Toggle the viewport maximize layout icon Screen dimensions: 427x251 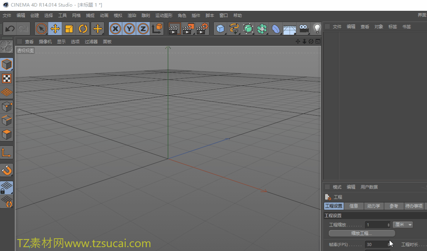click(x=318, y=41)
